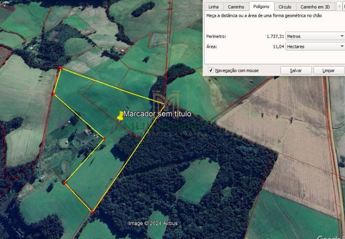Open the Hectares area unit dropdown

(x=314, y=47)
